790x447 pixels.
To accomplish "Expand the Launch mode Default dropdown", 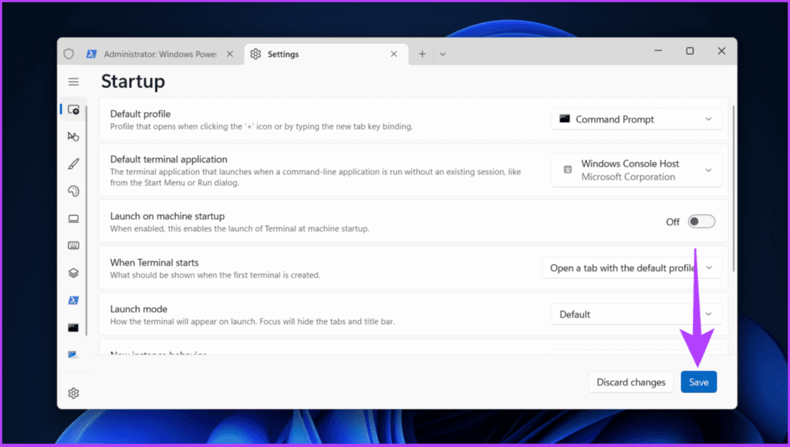I will pos(636,314).
